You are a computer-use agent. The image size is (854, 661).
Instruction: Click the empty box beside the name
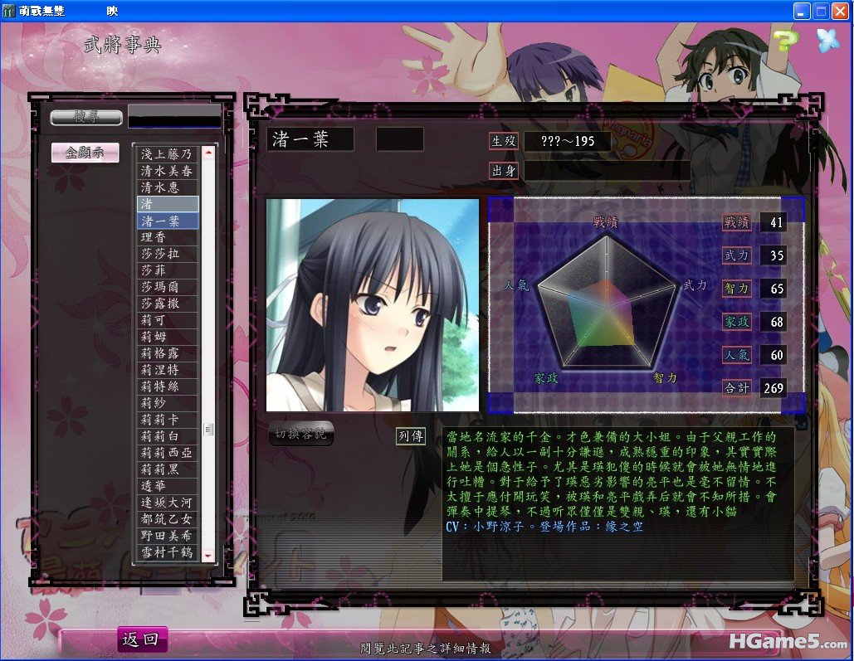[400, 139]
